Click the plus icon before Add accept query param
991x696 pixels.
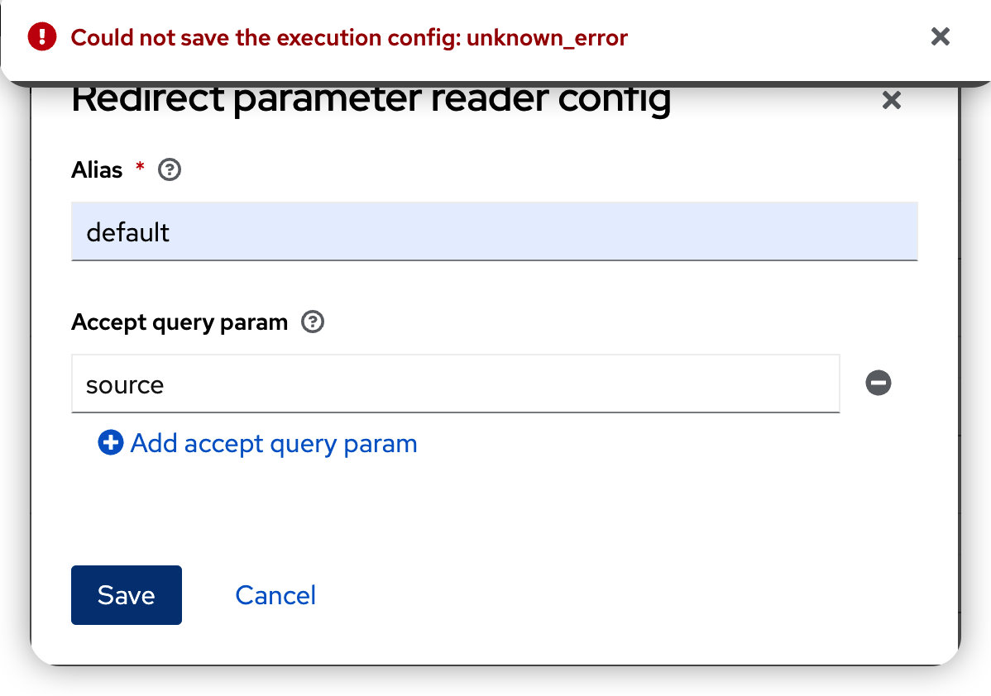coord(110,443)
